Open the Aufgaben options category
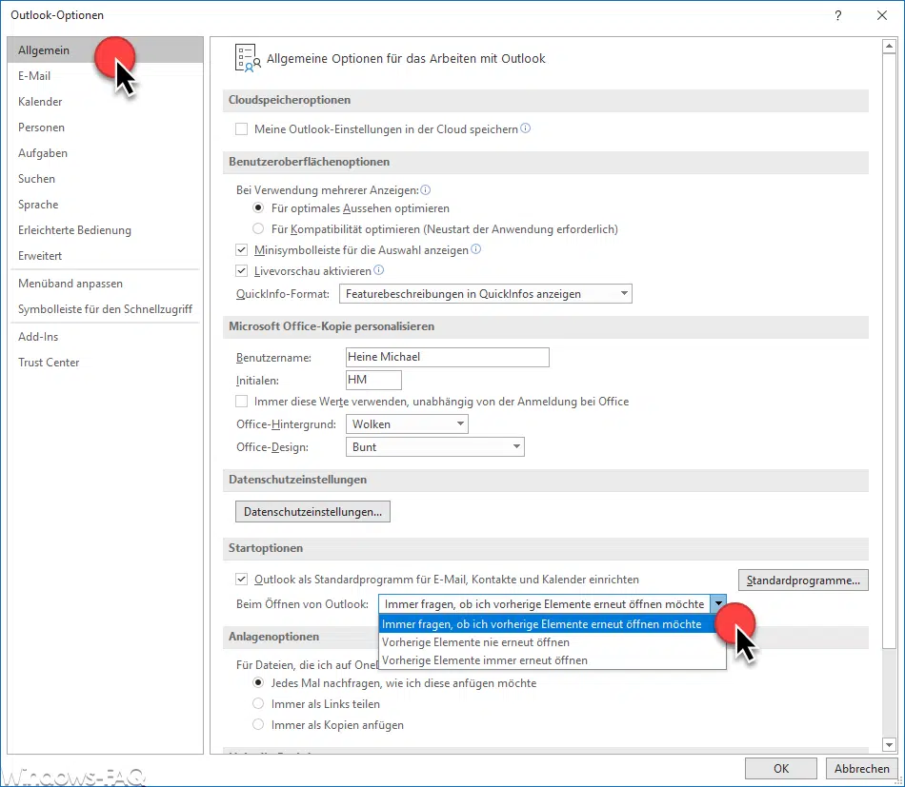The image size is (905, 787). 105,153
